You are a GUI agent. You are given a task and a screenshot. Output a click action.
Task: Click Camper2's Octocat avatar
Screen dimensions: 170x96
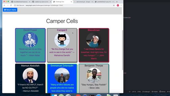click(x=62, y=40)
